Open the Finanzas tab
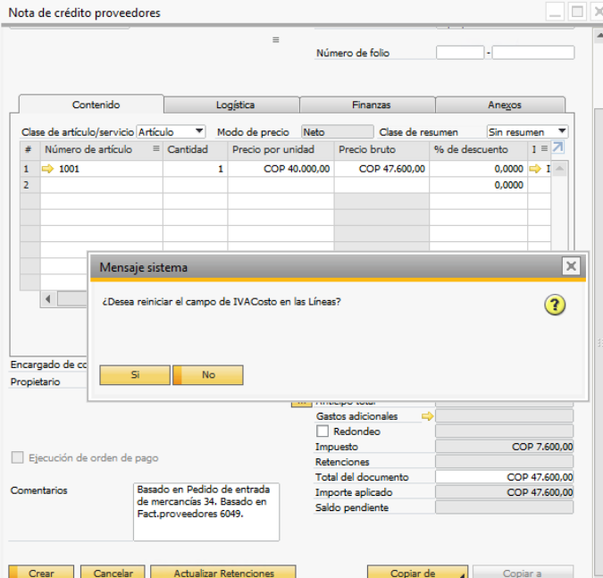 point(369,105)
